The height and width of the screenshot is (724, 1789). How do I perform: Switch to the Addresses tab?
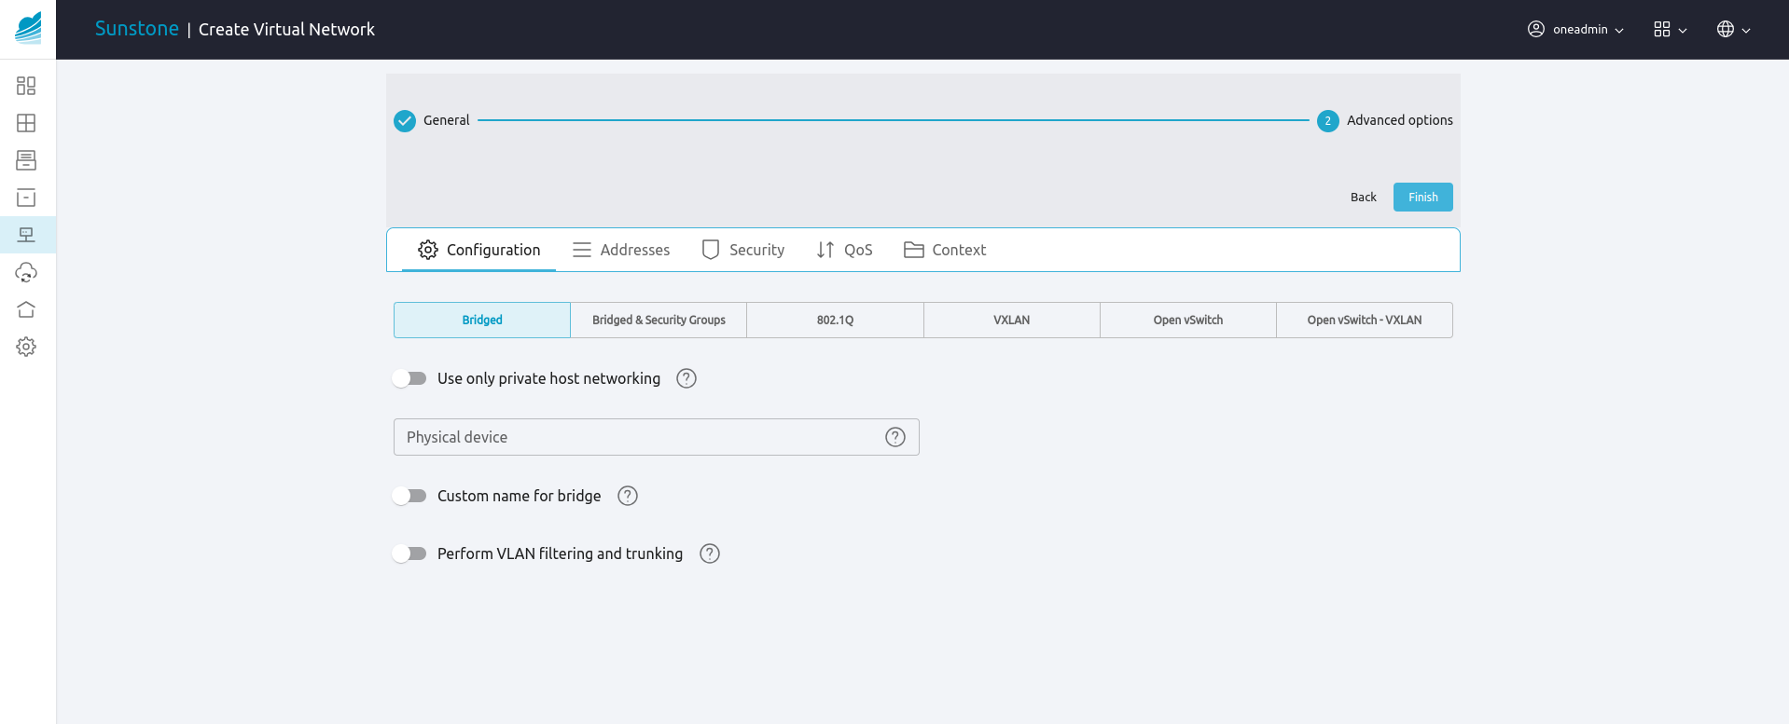[x=621, y=250]
